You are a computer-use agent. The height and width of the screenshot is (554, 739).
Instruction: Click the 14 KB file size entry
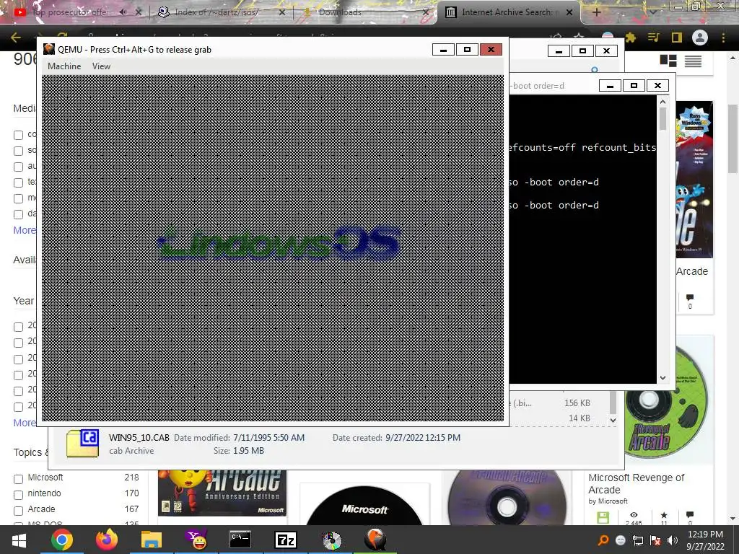click(580, 418)
